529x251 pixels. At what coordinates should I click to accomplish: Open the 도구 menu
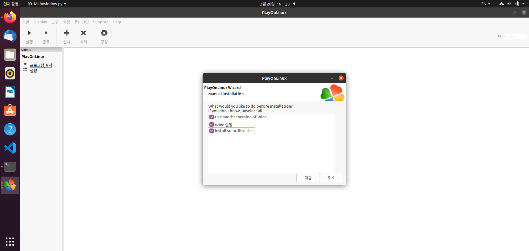[x=55, y=22]
